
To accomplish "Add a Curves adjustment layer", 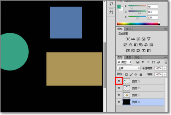I will 138,39.
